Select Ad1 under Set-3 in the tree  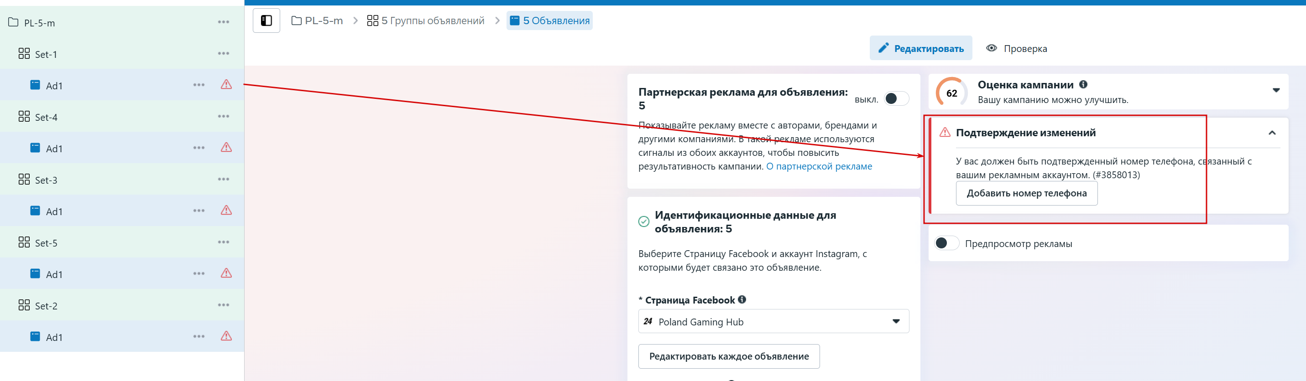point(122,211)
